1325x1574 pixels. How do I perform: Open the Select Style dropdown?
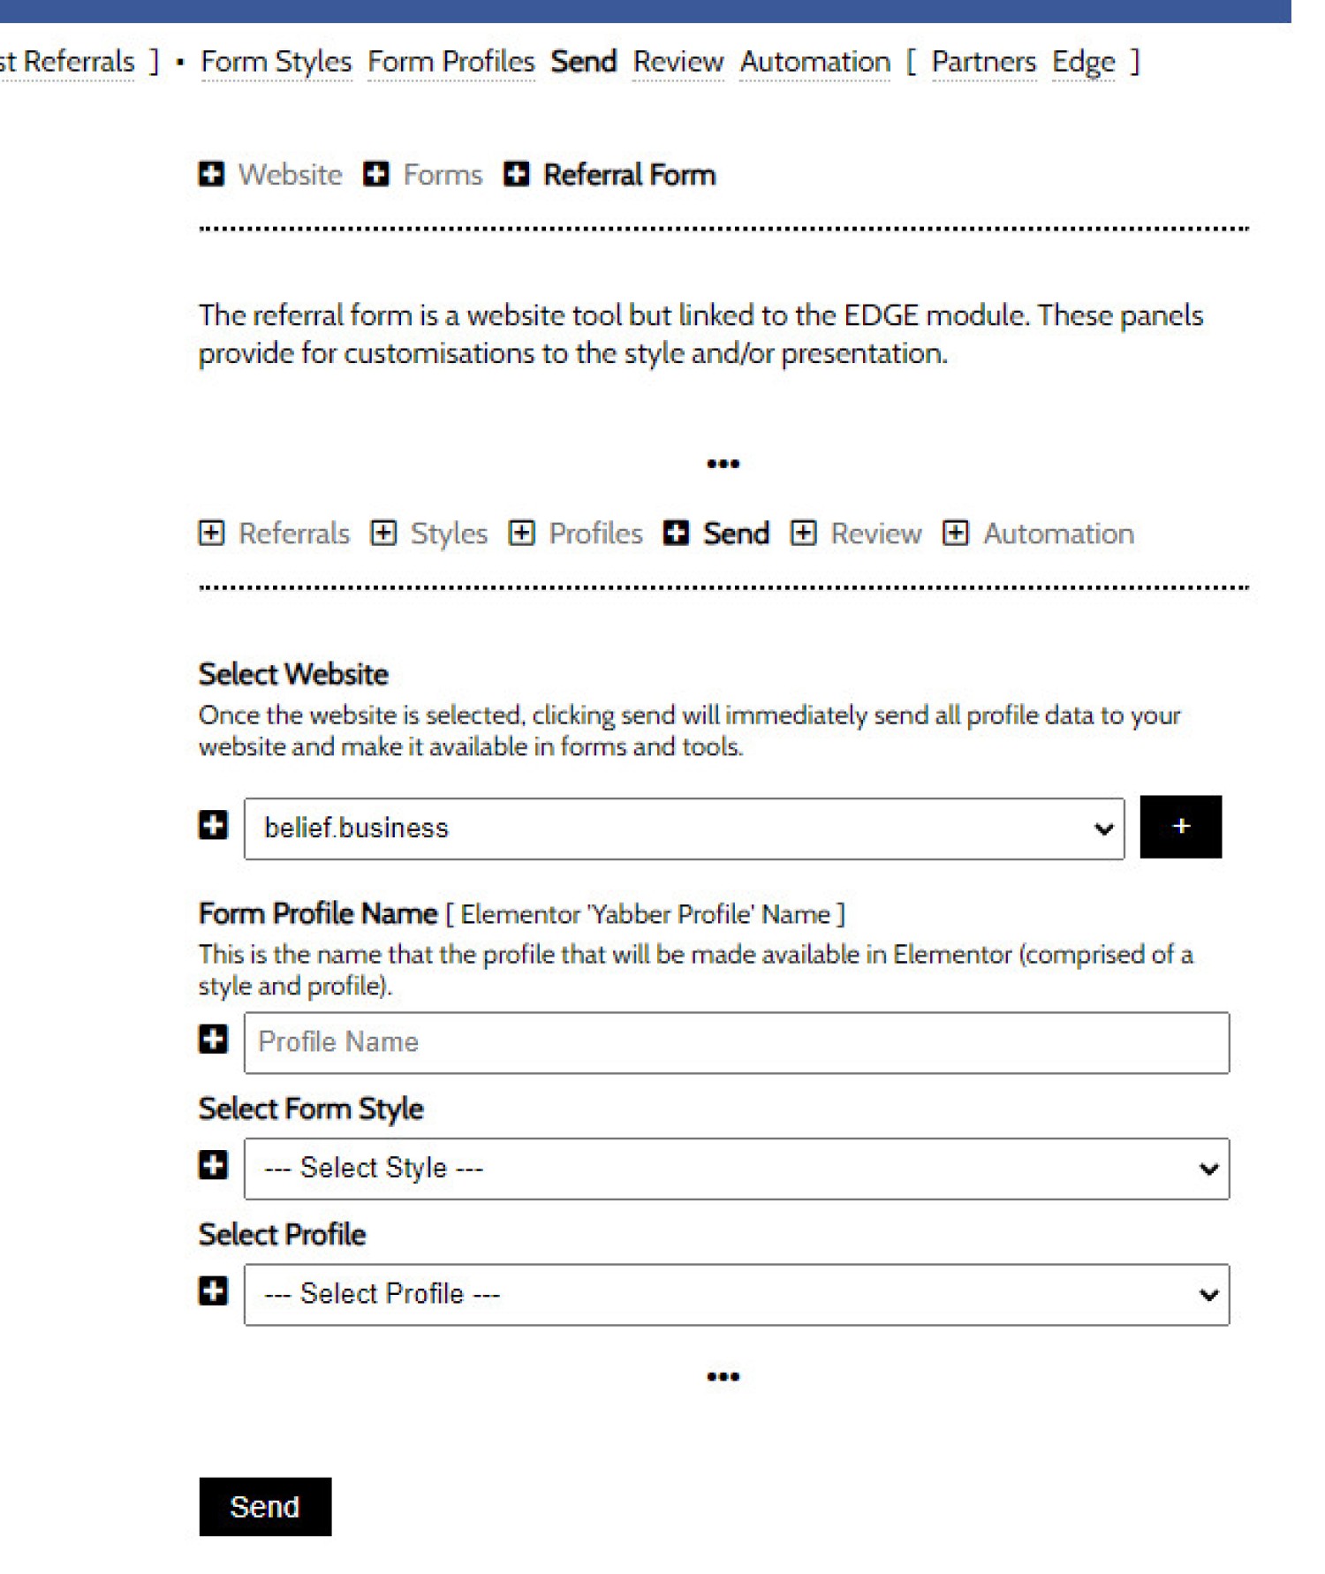point(737,1169)
